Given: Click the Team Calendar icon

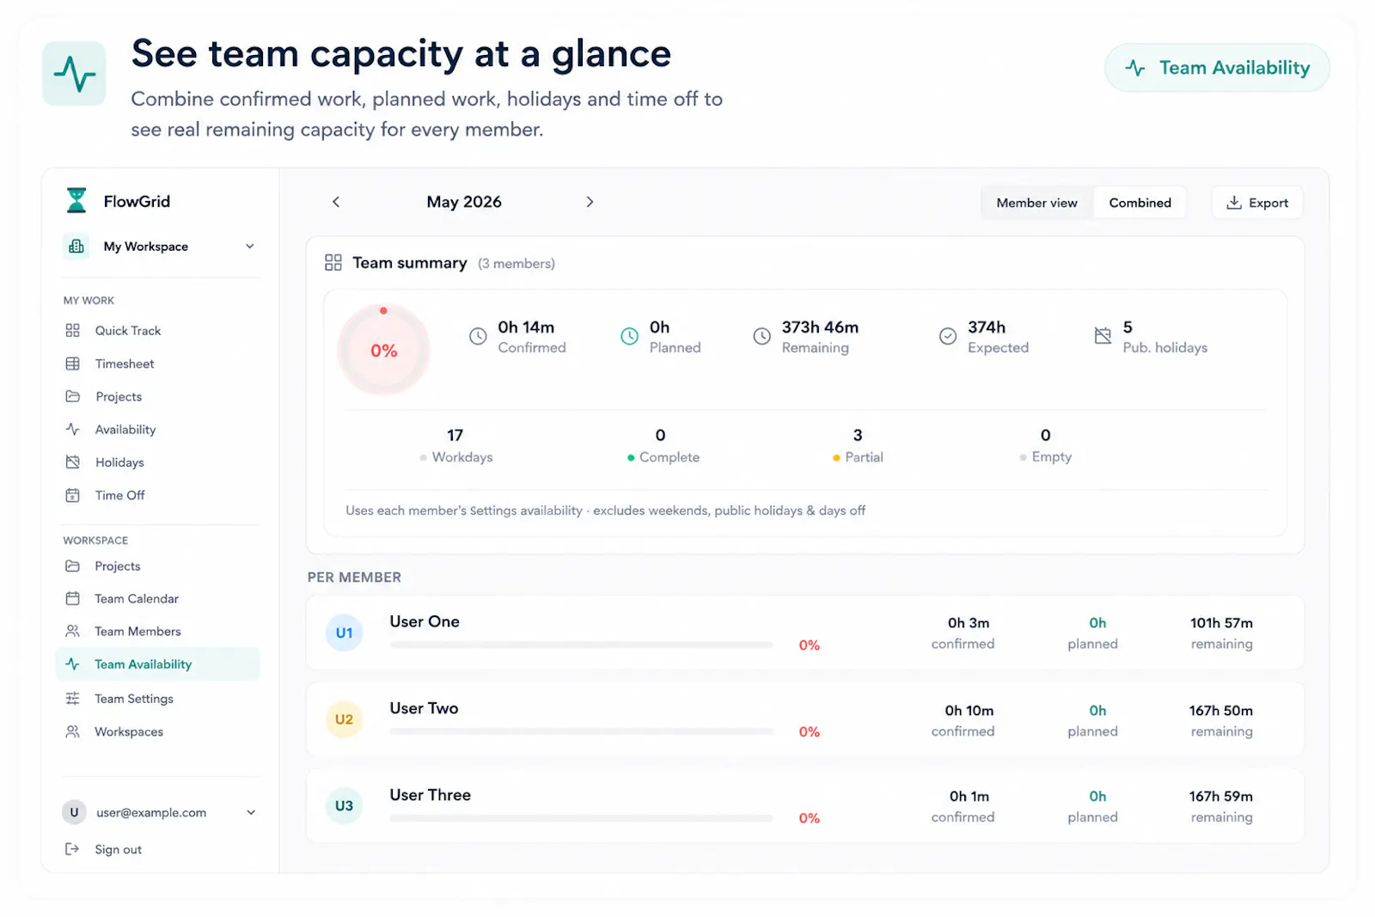Looking at the screenshot, I should [x=73, y=598].
